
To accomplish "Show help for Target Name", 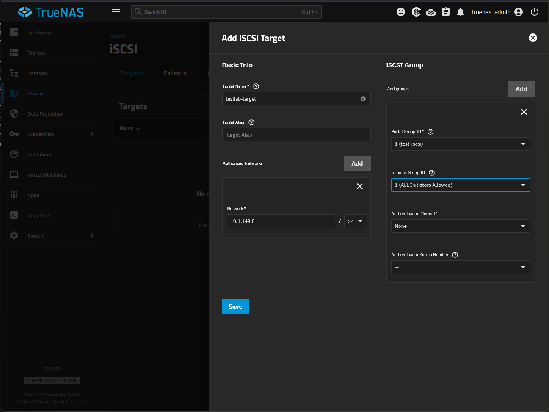I will (256, 86).
